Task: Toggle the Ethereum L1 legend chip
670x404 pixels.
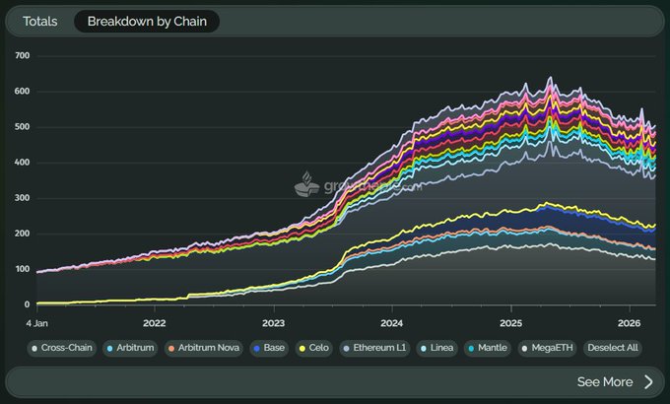Action: (x=374, y=348)
